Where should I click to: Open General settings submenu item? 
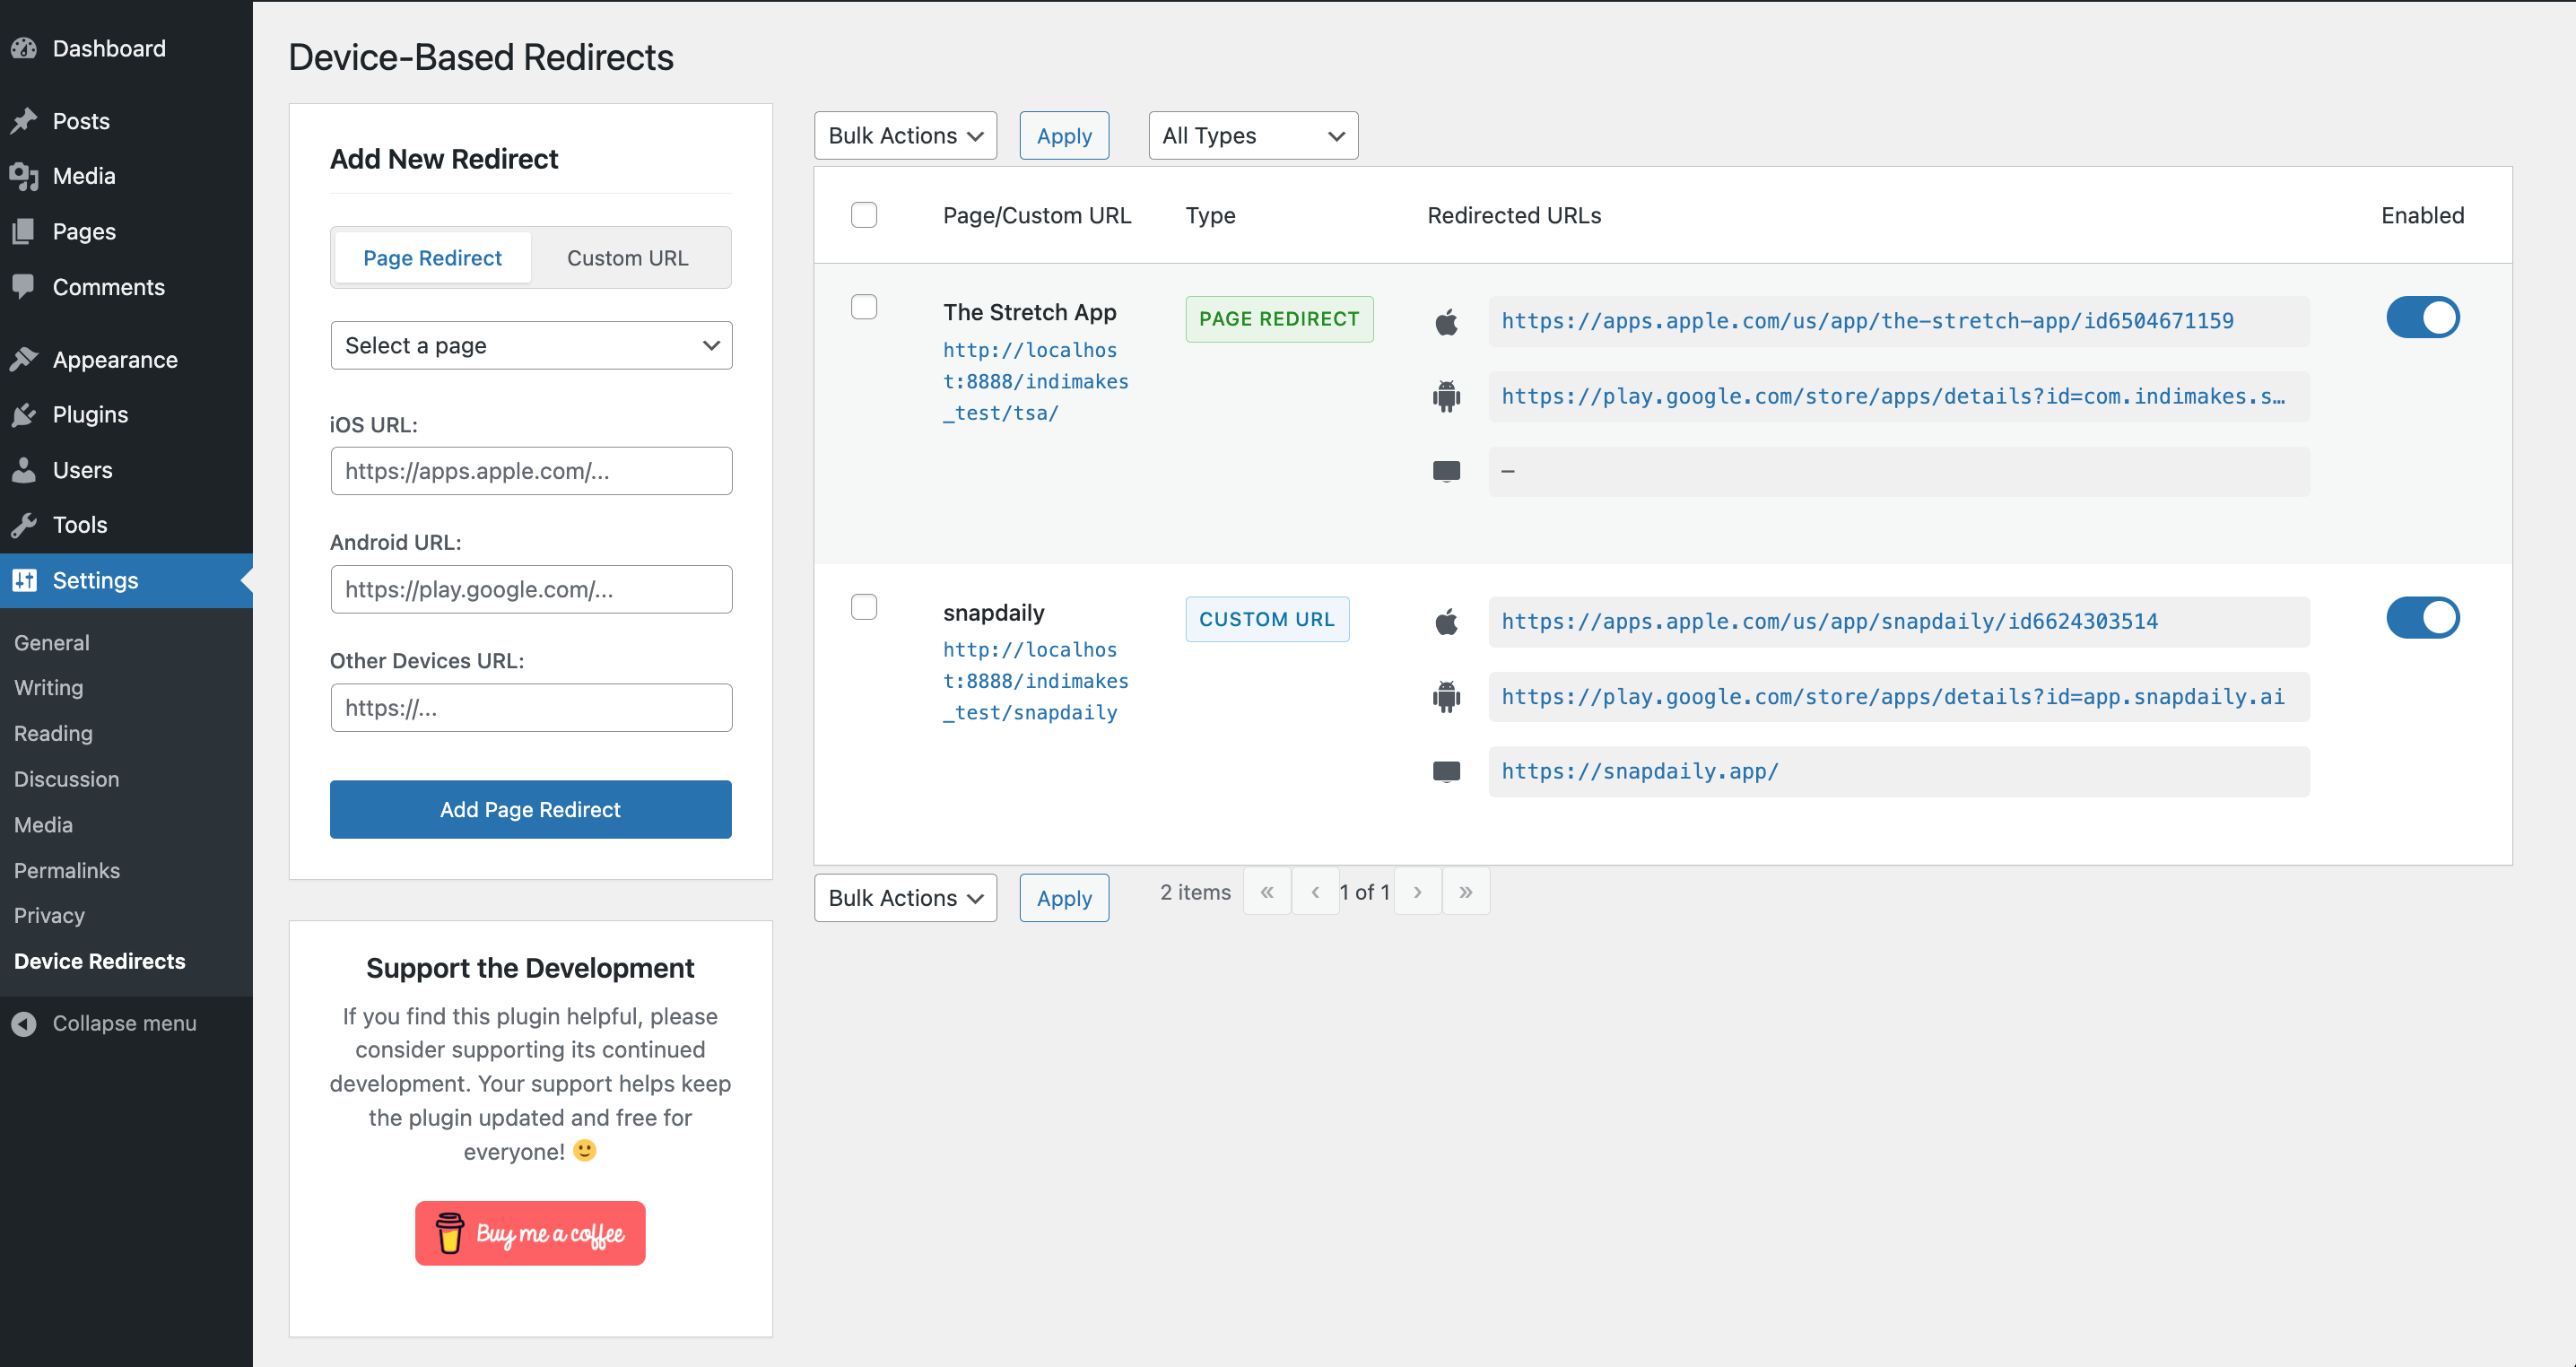pyautogui.click(x=52, y=642)
